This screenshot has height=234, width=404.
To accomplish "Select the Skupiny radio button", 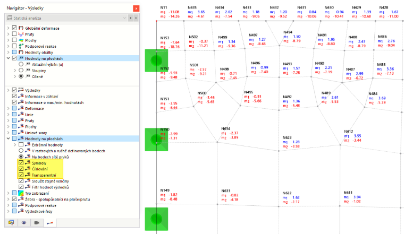I will click(x=21, y=70).
